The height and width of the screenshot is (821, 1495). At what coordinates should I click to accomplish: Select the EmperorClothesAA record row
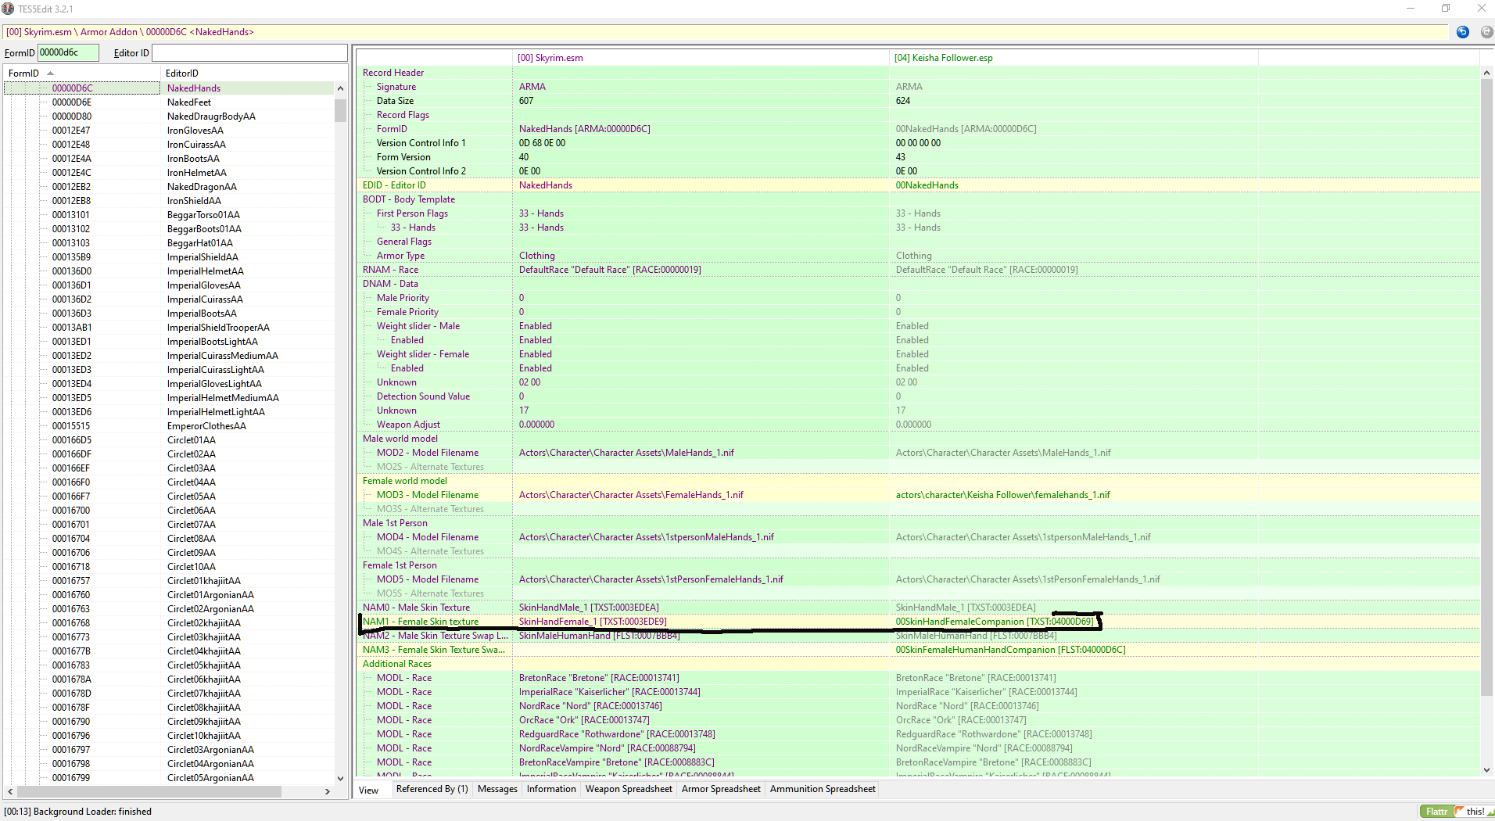169,426
